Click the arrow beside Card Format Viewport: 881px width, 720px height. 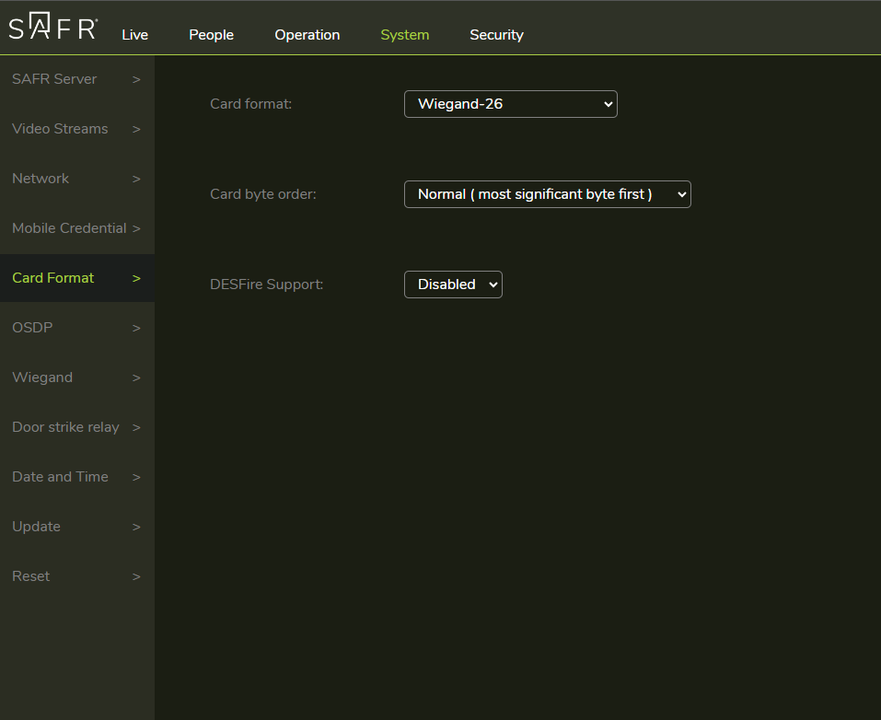tap(136, 278)
